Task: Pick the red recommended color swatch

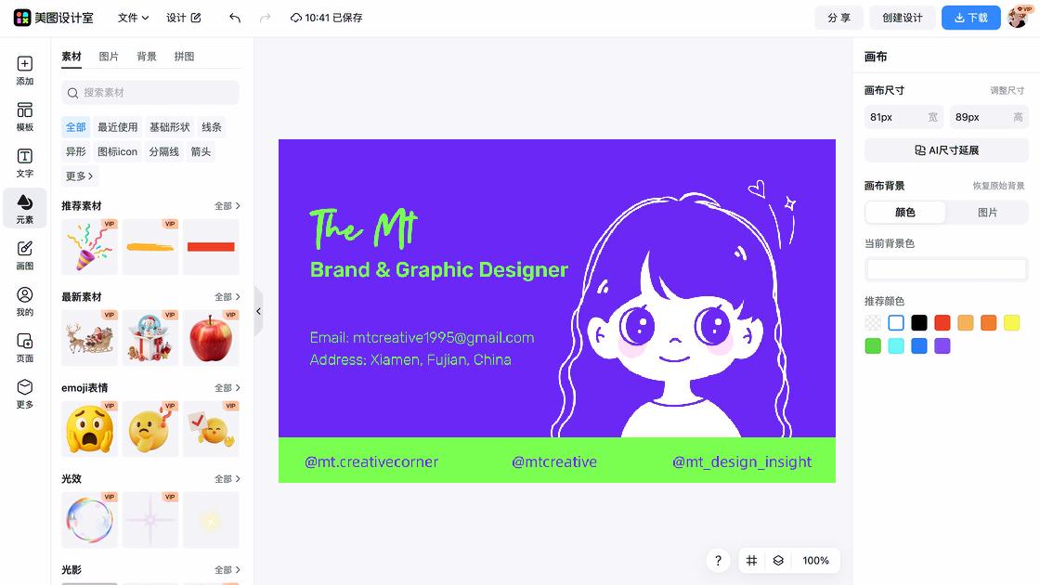Action: tap(942, 323)
